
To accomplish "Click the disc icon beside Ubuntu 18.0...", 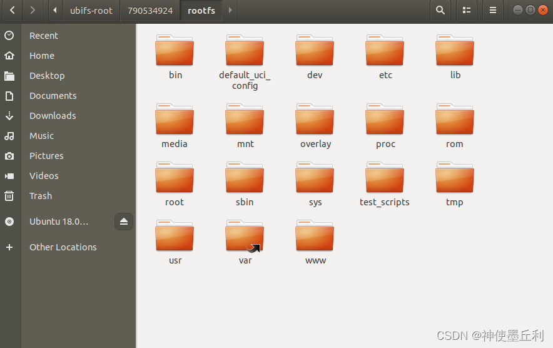I will 9,222.
